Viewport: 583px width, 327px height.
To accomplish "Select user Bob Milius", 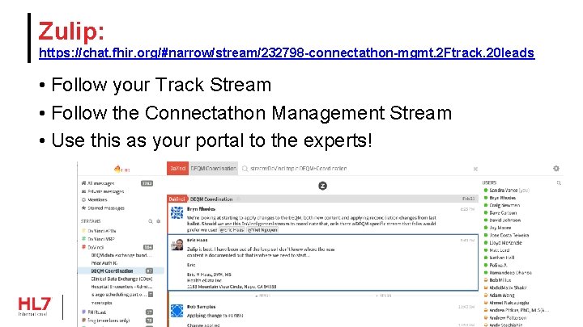I will [500, 280].
